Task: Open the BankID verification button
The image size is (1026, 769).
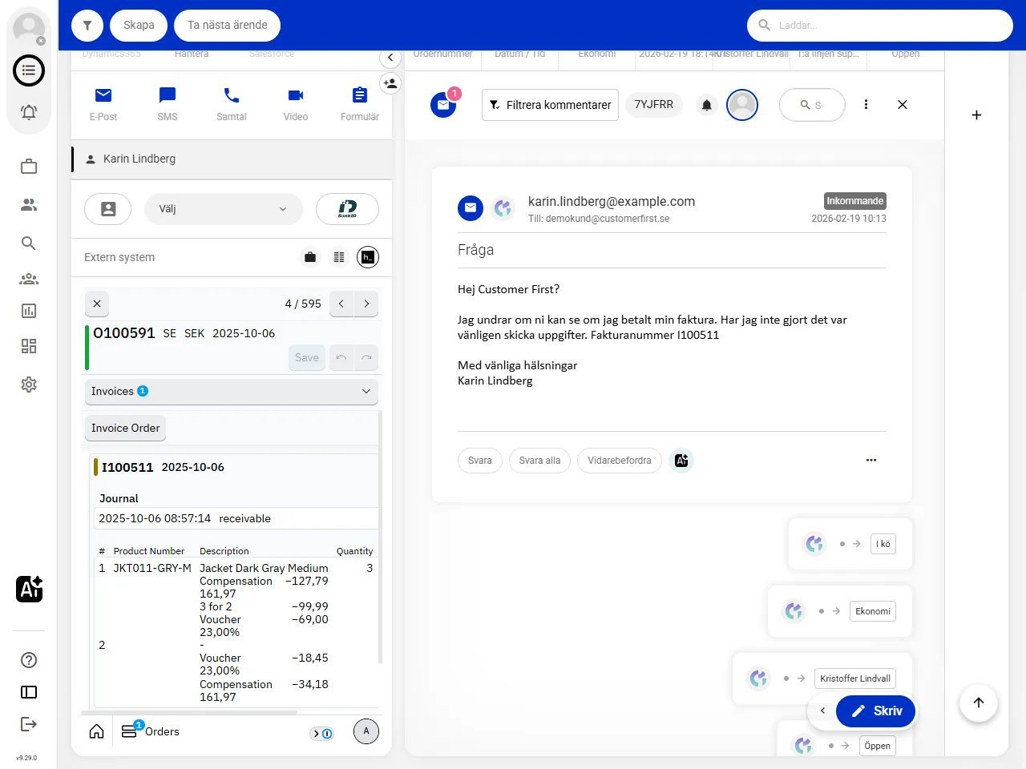Action: coord(347,209)
